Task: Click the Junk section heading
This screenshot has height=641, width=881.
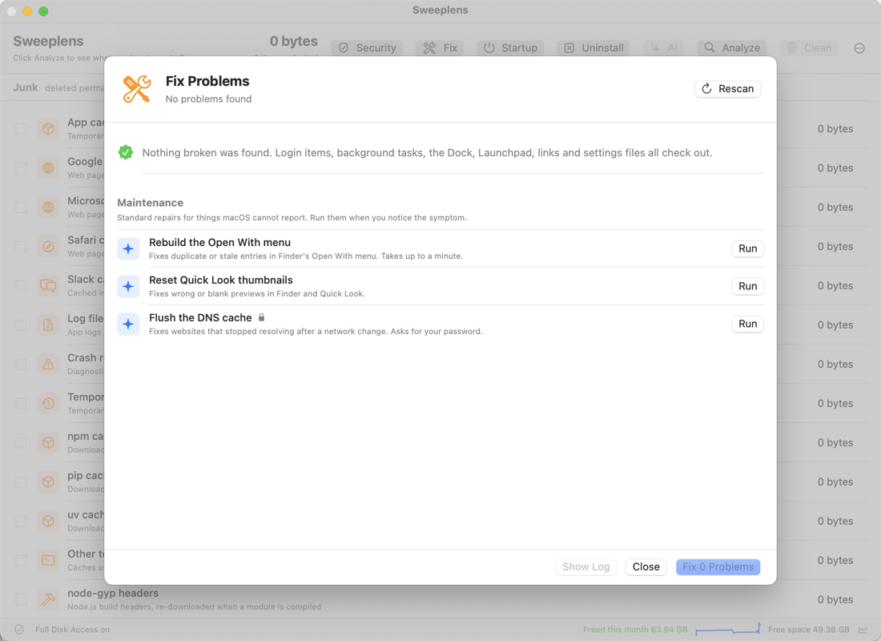Action: point(26,87)
